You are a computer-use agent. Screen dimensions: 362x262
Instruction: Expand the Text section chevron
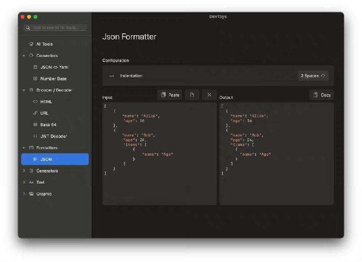coord(24,182)
